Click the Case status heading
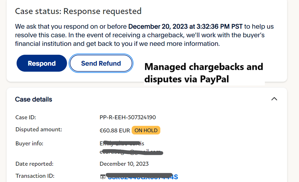Screen dimensions: 299x182 (78, 11)
